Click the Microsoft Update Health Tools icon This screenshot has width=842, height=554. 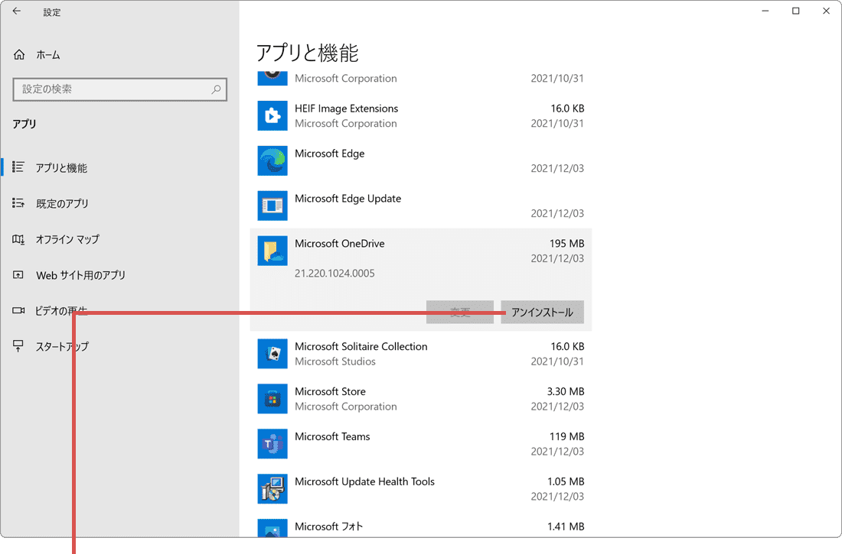coord(273,489)
